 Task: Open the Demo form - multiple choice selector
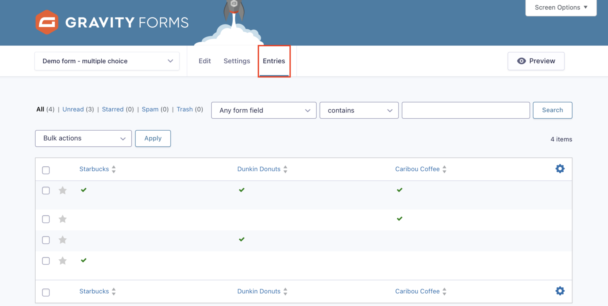[x=106, y=61]
